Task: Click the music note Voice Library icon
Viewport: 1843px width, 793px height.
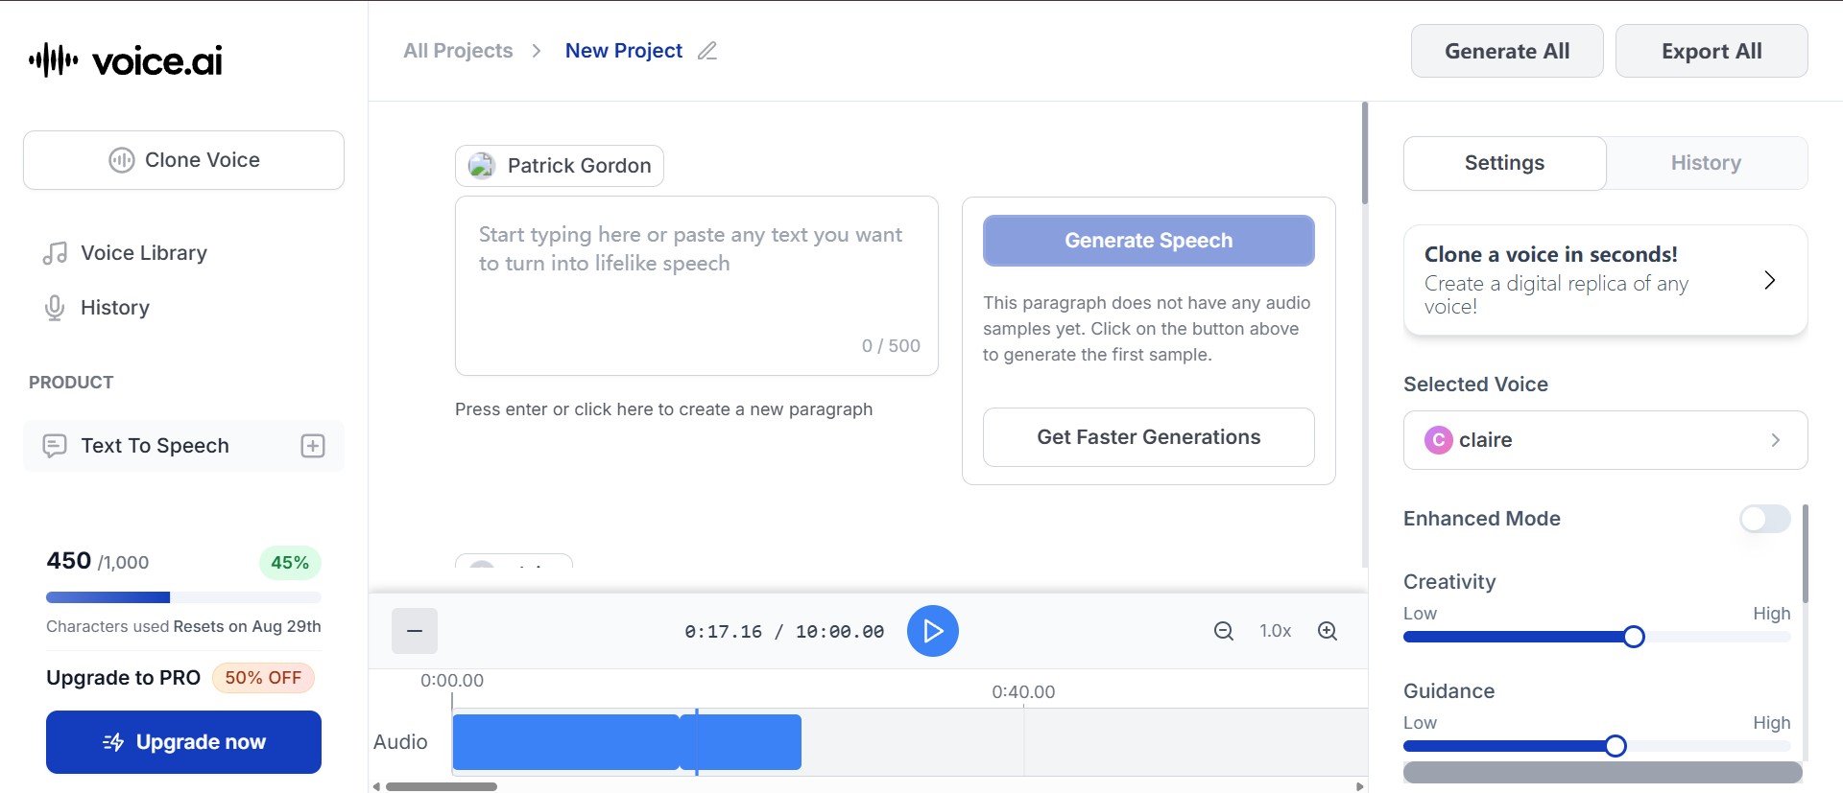Action: [x=55, y=253]
